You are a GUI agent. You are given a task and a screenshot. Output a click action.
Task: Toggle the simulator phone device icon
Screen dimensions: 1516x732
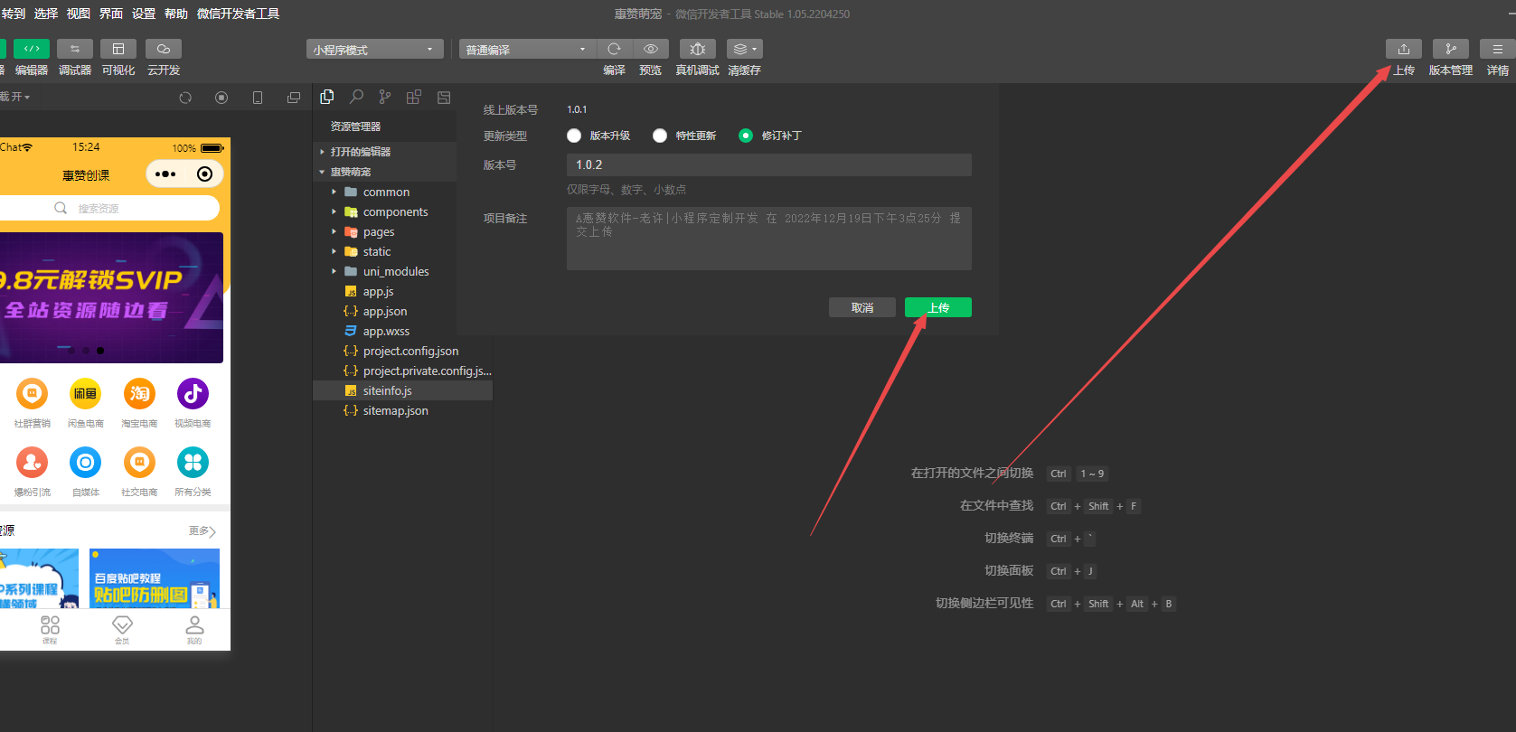[x=258, y=98]
